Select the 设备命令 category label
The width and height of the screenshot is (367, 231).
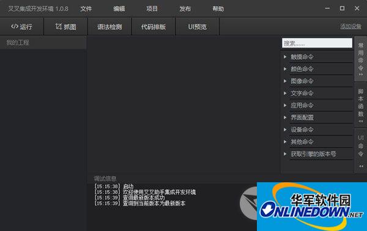302,129
